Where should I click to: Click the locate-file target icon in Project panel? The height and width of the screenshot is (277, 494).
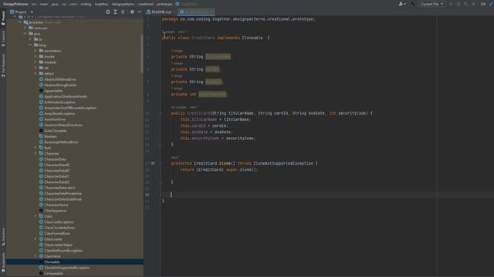pyautogui.click(x=108, y=12)
